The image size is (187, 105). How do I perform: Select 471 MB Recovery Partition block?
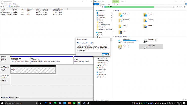(x=83, y=60)
